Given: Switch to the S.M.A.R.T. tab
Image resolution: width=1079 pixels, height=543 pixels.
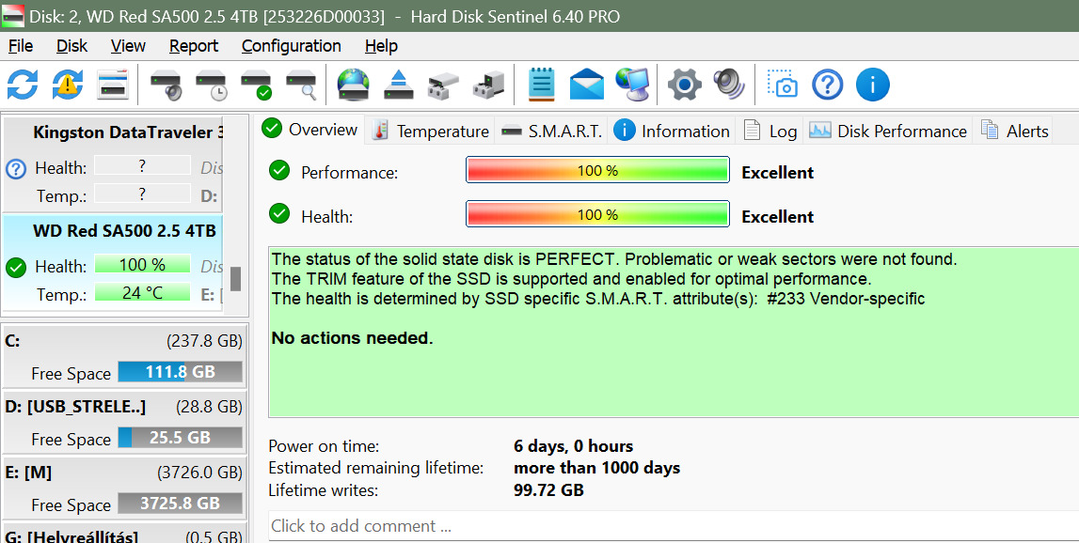Looking at the screenshot, I should tap(552, 131).
